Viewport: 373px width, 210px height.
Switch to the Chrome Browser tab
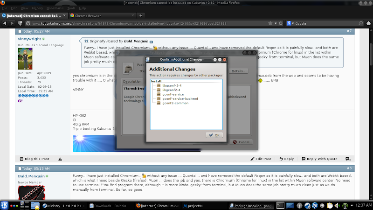click(102, 16)
